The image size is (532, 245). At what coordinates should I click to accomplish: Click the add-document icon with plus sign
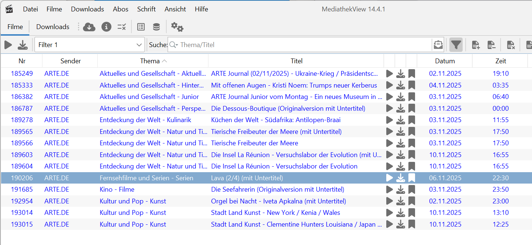(476, 45)
